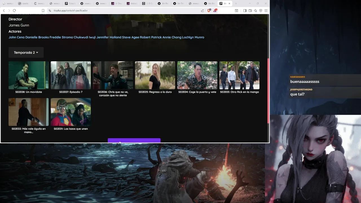The width and height of the screenshot is (361, 203).
Task: Go back using the browser back arrow
Action: (4, 10)
